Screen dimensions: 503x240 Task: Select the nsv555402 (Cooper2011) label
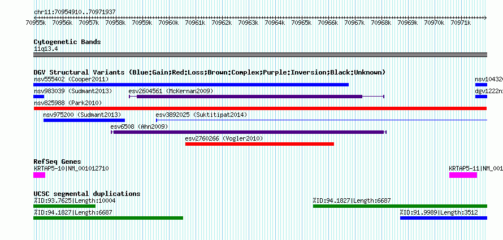71,79
